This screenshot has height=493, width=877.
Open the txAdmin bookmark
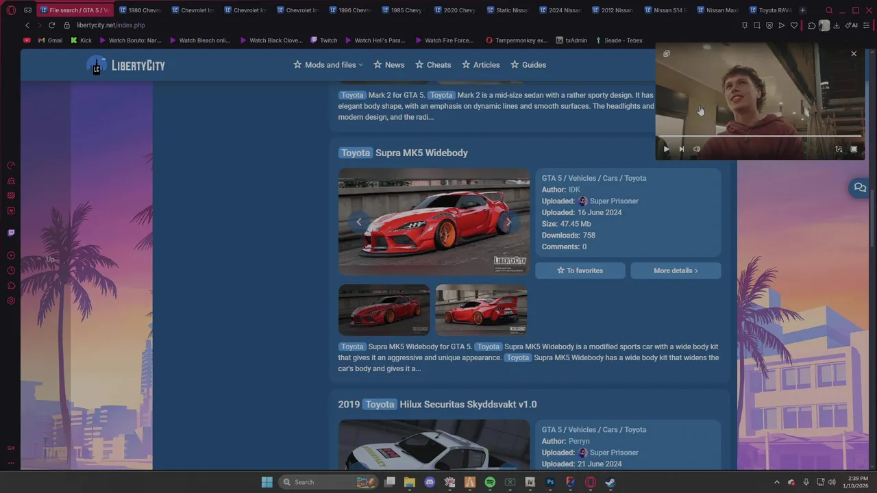[571, 40]
